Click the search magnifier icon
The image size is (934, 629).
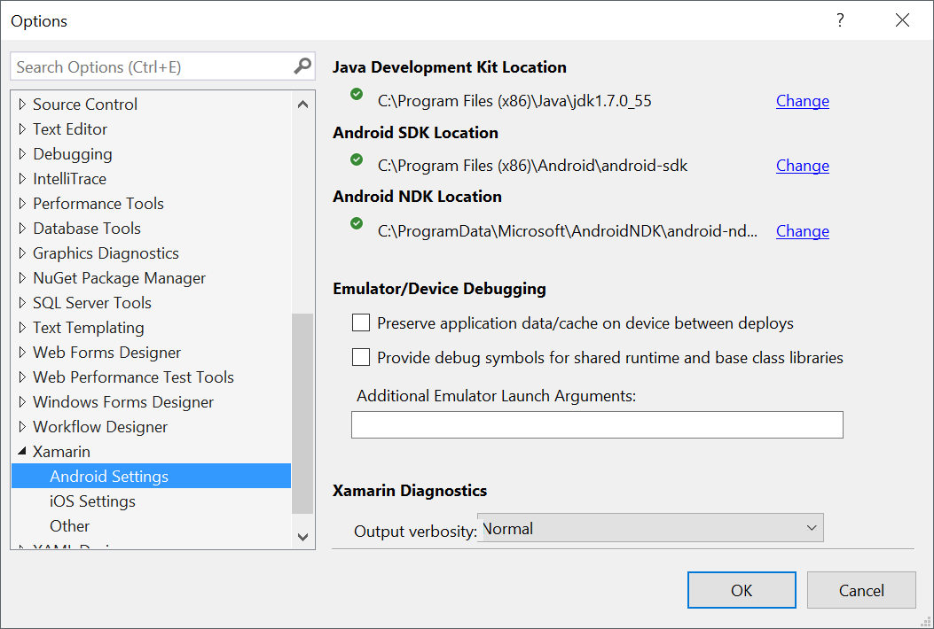pos(302,66)
